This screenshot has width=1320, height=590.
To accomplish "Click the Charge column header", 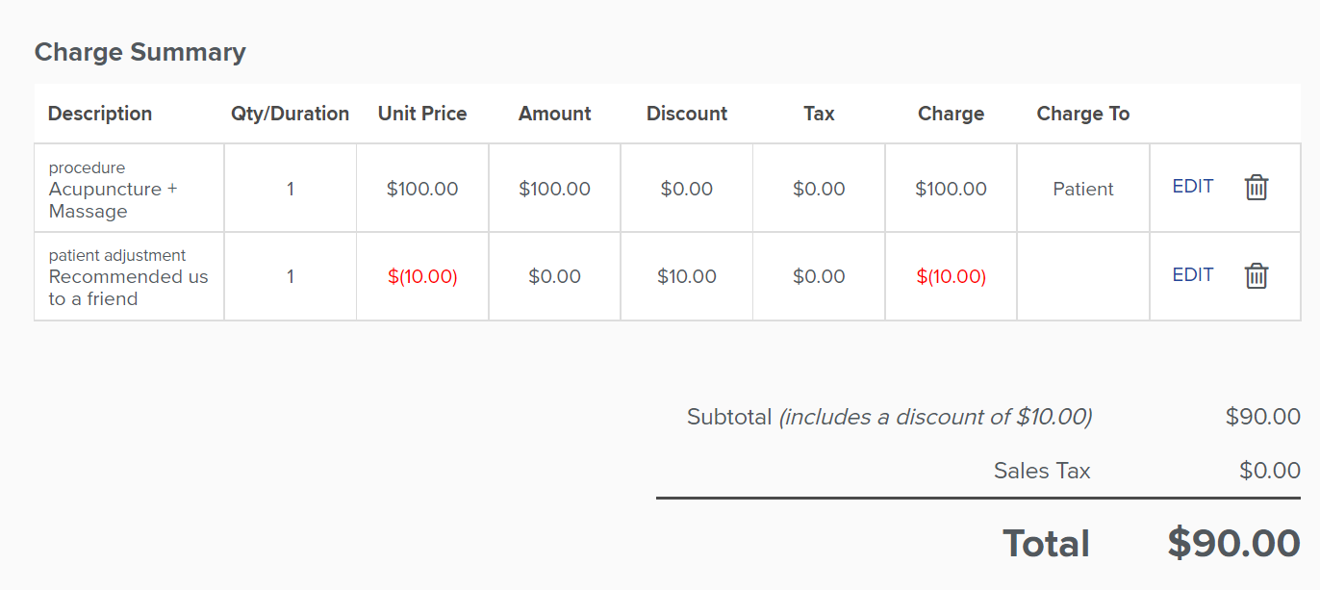I will coord(951,114).
